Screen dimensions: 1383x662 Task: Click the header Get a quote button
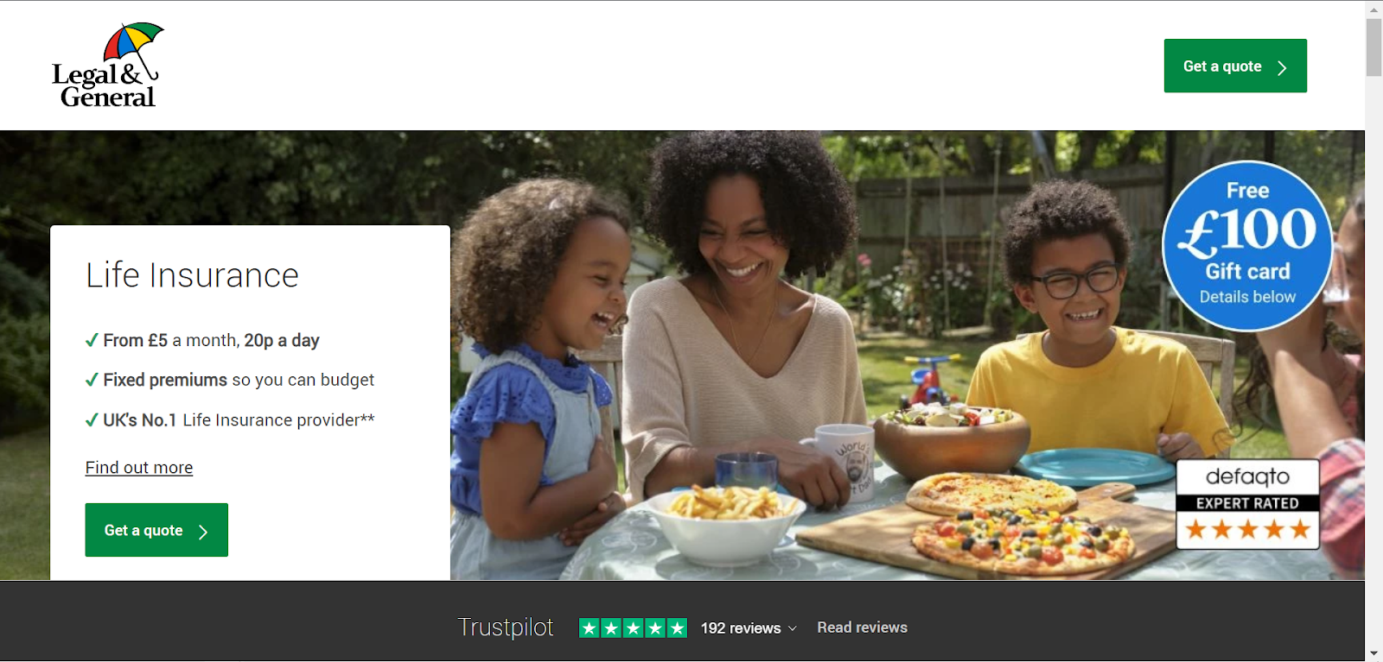pyautogui.click(x=1235, y=66)
